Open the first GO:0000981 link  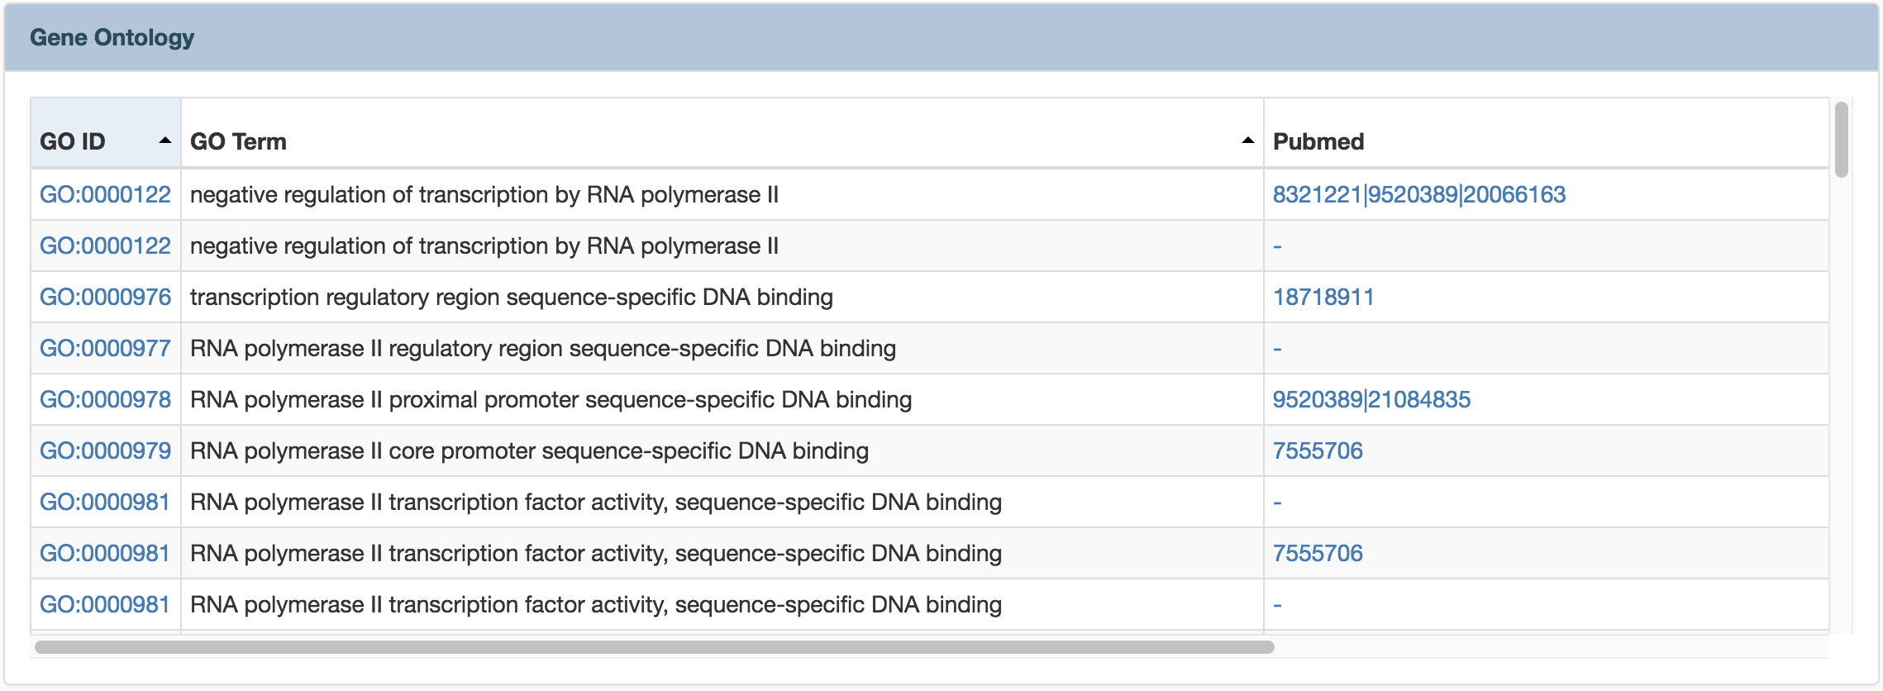(x=105, y=502)
